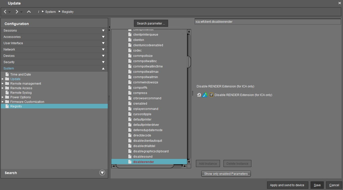This screenshot has width=343, height=190.
Task: Click the back navigation arrow
Action: tap(5, 12)
